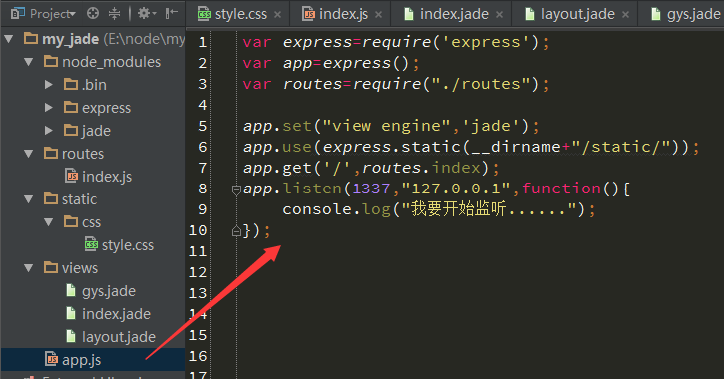Click the file icon on layout.jade tab
The width and height of the screenshot is (724, 379).
coord(530,14)
